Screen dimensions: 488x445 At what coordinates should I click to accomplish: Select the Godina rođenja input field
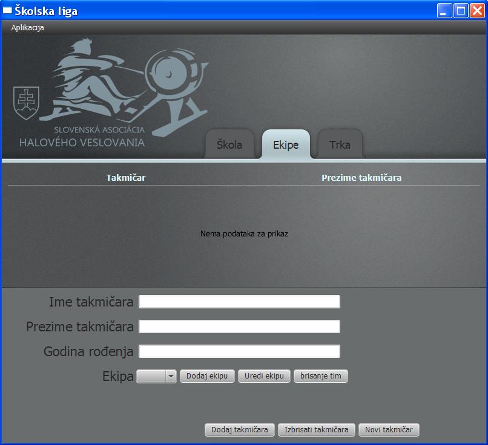point(239,351)
